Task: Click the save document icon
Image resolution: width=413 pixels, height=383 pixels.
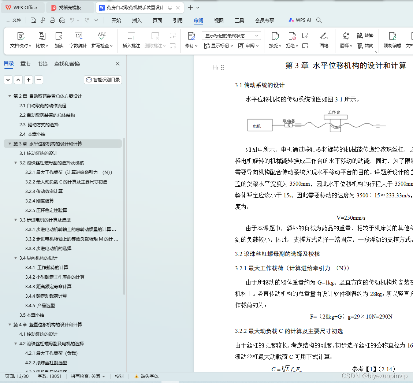Action: pyautogui.click(x=33, y=20)
